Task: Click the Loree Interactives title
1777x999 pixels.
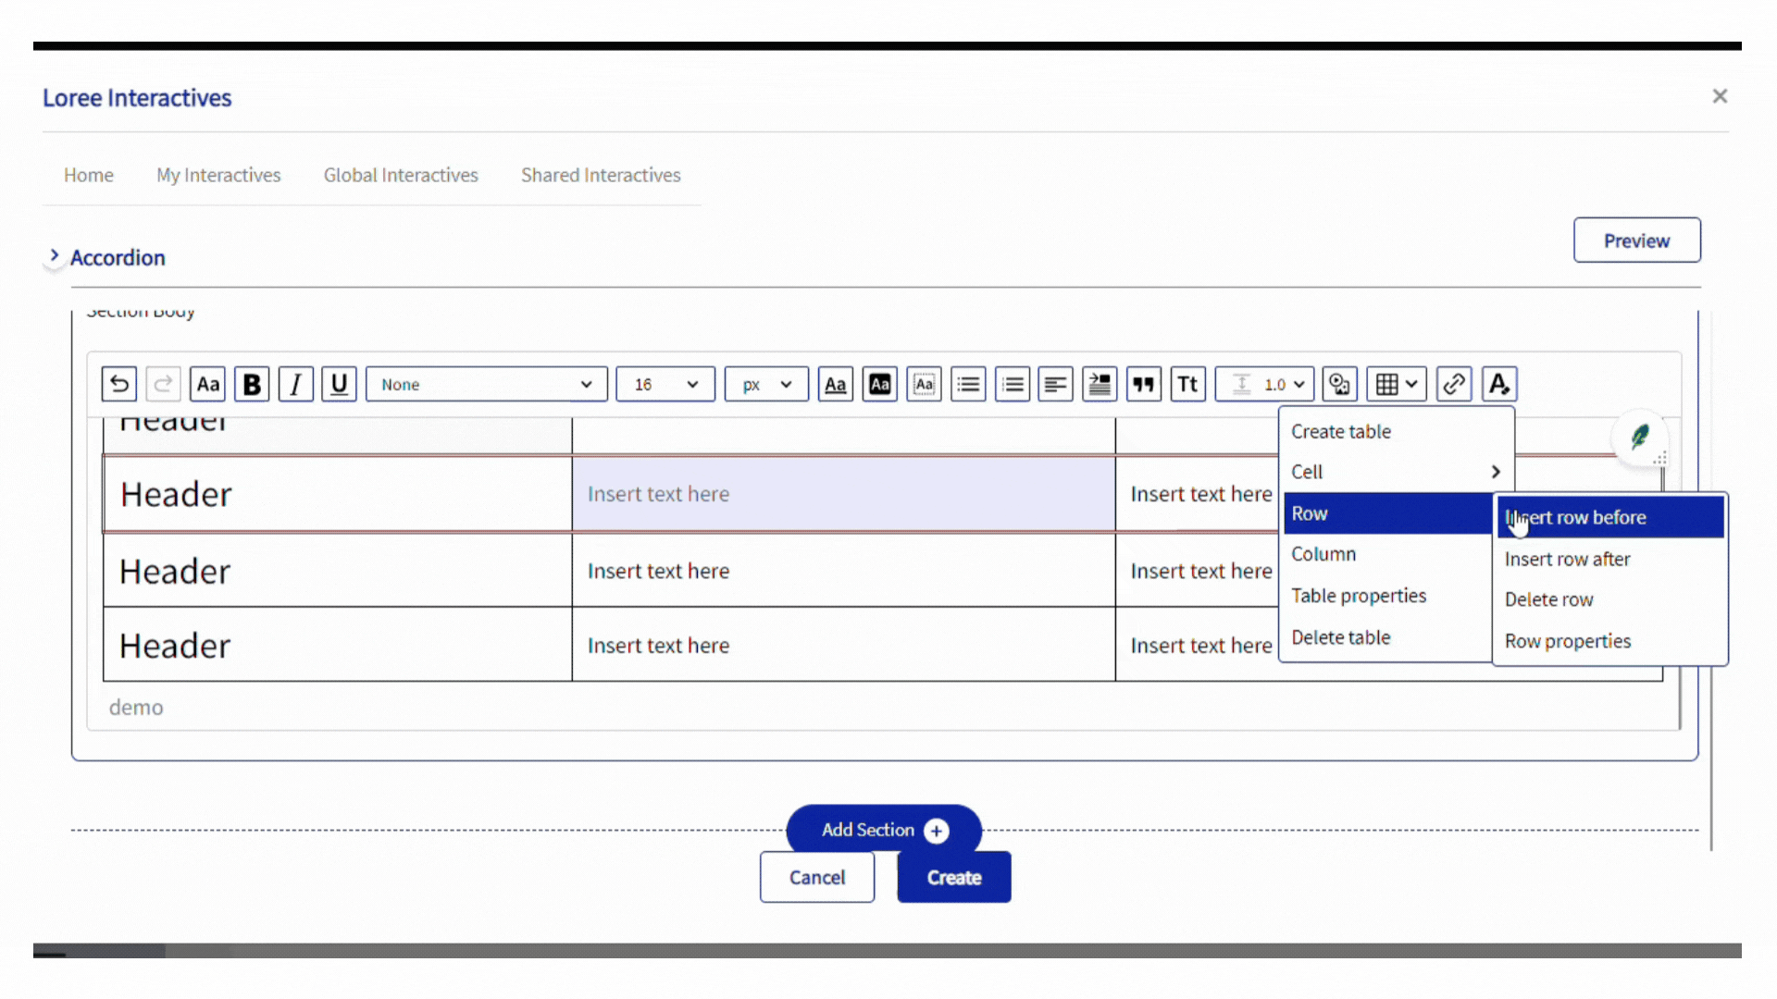Action: click(x=137, y=98)
